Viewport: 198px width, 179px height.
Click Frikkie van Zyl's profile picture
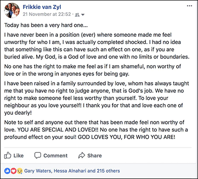(12, 11)
